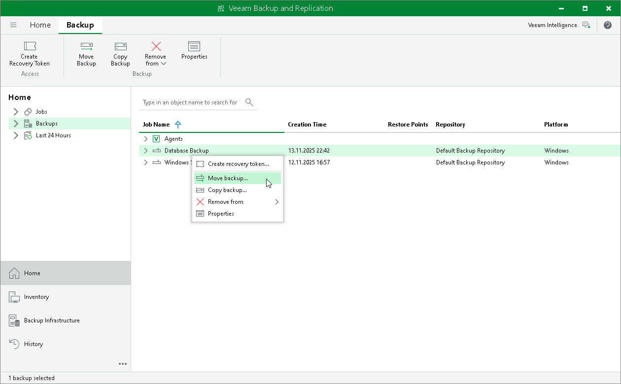Image resolution: width=621 pixels, height=384 pixels.
Task: Click the History clock icon
Action: [14, 344]
